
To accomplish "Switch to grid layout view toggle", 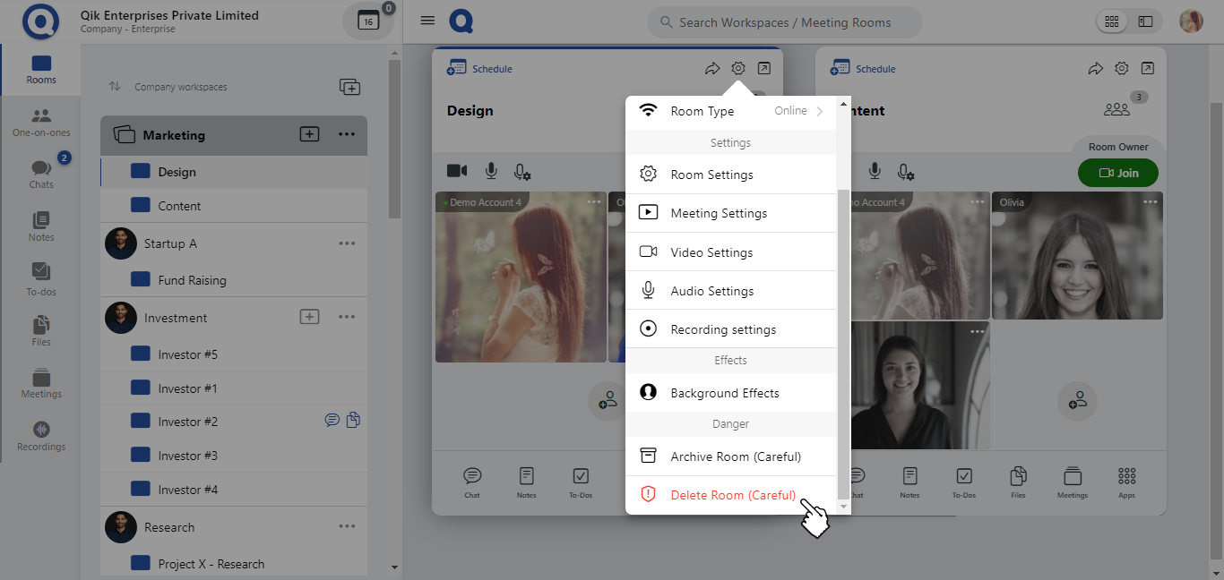I will (x=1112, y=21).
